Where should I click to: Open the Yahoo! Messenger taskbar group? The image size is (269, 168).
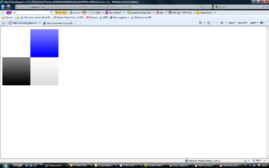[80, 165]
